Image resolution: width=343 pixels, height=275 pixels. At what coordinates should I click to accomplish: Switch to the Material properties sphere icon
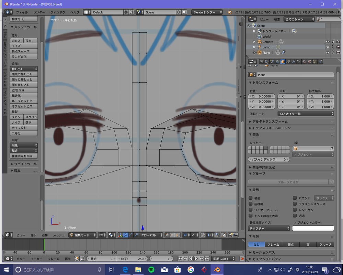coord(304,62)
